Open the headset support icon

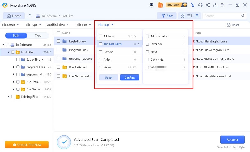pos(200,5)
